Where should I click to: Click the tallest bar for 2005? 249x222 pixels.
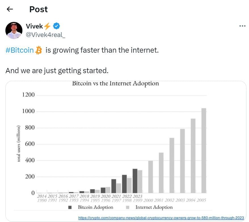pos(204,151)
